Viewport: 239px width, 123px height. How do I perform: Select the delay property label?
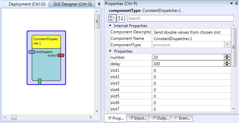tap(115, 64)
